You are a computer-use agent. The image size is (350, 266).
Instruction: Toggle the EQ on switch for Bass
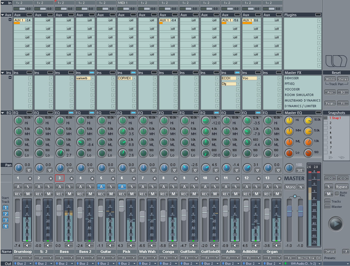click(x=71, y=113)
